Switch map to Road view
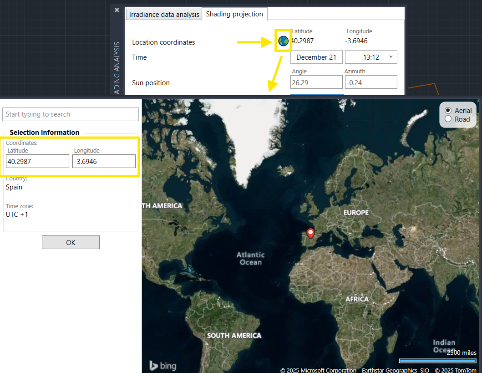The width and height of the screenshot is (482, 373). pyautogui.click(x=448, y=119)
